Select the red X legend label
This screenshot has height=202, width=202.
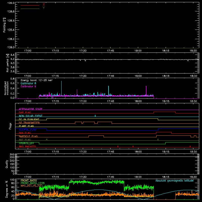[44, 5]
